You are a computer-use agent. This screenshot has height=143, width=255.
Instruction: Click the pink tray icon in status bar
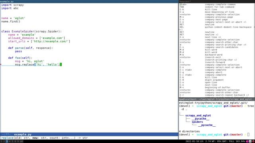pyautogui.click(x=247, y=141)
